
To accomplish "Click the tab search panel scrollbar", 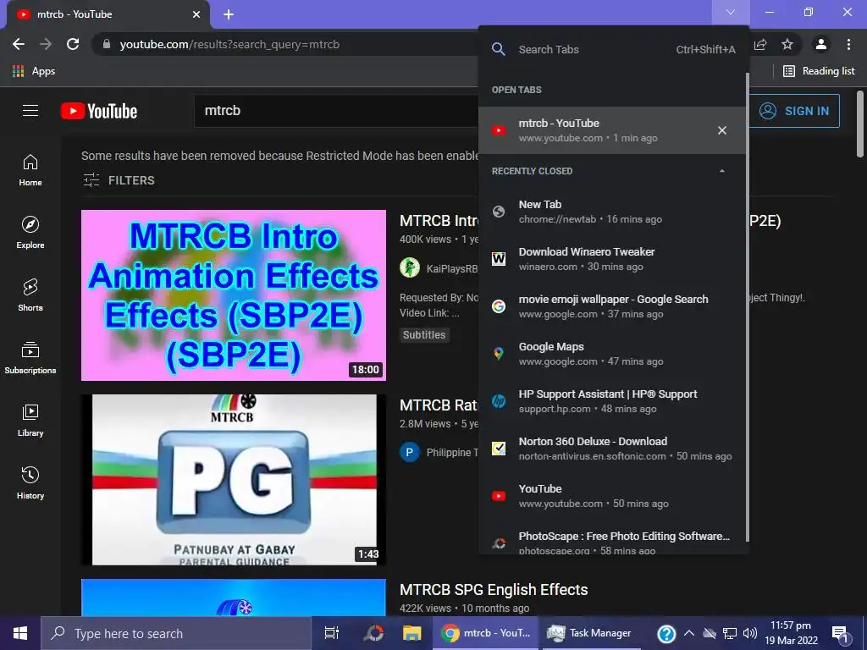I will [748, 306].
